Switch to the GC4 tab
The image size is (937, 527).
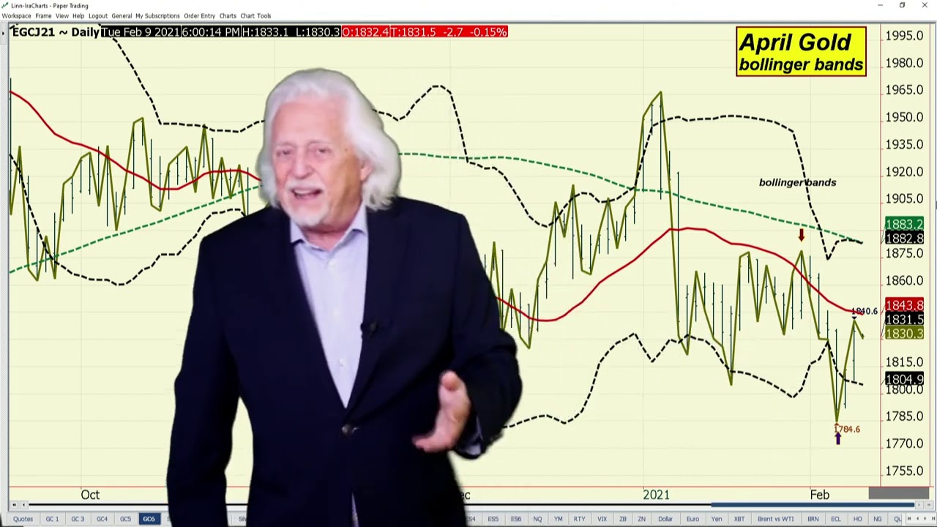click(102, 519)
